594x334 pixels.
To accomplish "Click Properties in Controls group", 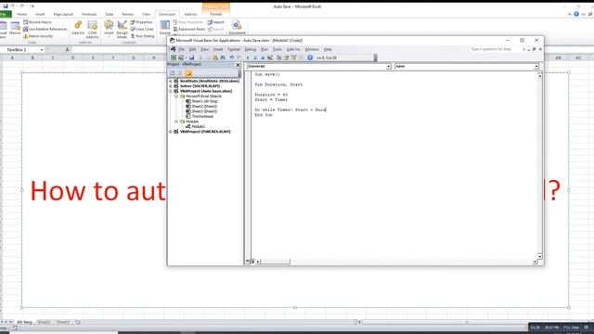I will point(141,22).
